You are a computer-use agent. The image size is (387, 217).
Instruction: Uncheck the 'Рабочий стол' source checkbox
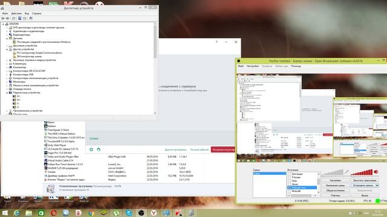point(290,187)
